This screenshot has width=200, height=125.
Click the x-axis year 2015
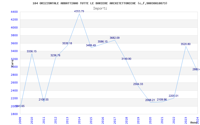(x=91, y=120)
